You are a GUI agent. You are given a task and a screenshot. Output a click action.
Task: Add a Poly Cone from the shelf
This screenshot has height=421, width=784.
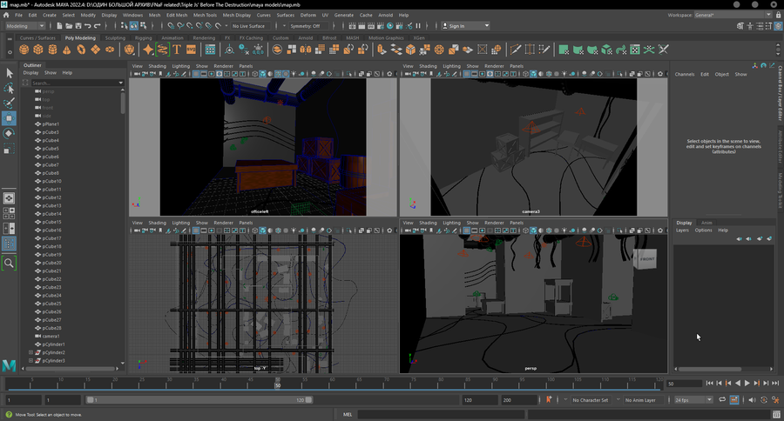point(66,50)
